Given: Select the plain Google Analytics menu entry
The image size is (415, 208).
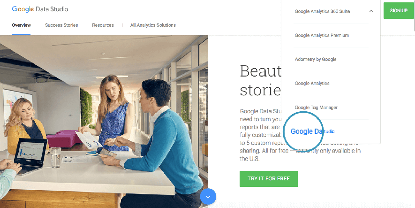Looking at the screenshot, I should [x=312, y=84].
